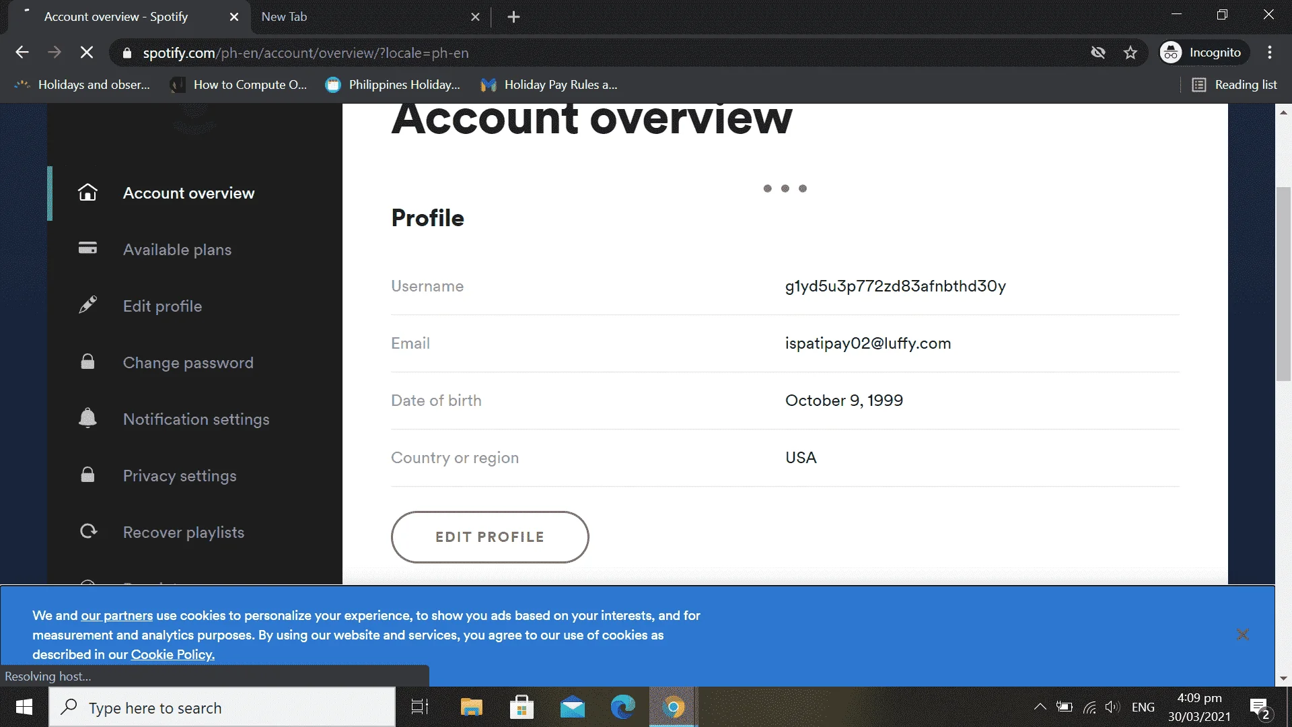Click the 'Type here to search' box
Image resolution: width=1292 pixels, height=727 pixels.
tap(222, 707)
